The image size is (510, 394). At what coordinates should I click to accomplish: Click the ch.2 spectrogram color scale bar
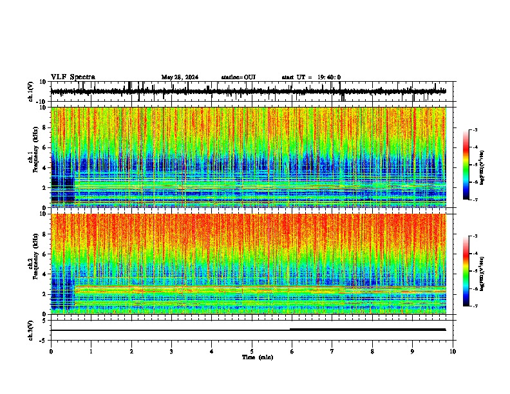tap(466, 271)
